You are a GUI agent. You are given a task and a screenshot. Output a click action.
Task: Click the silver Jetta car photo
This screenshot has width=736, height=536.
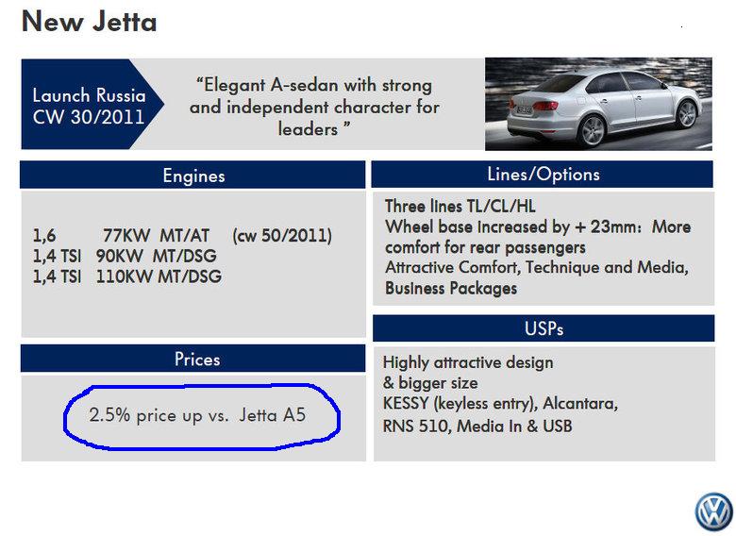click(x=598, y=104)
